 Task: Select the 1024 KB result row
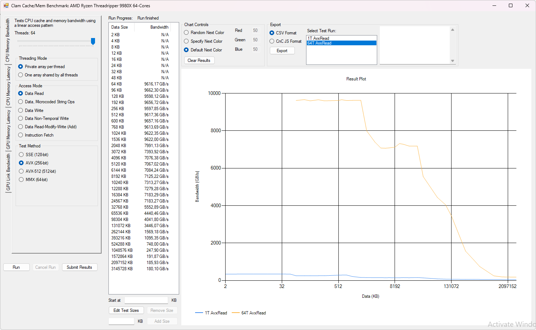click(140, 133)
